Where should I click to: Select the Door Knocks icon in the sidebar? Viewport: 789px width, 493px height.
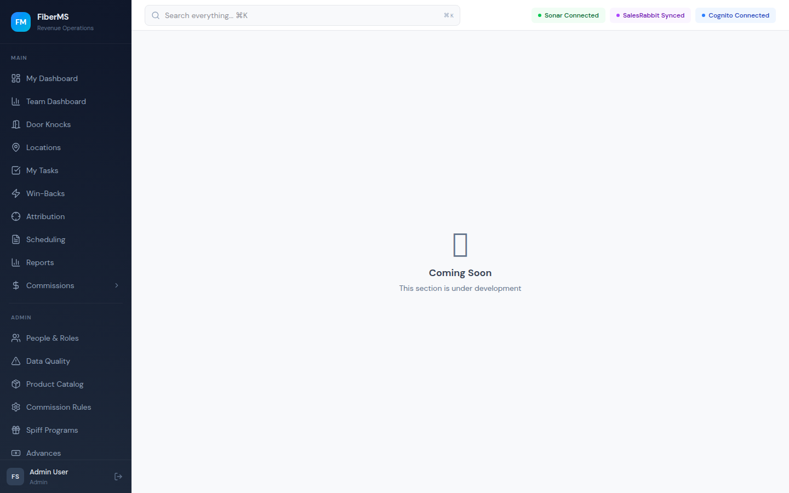coord(16,124)
